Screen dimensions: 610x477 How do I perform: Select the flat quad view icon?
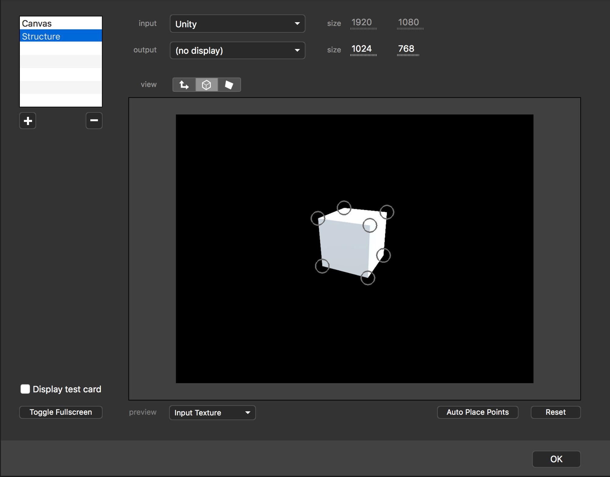click(x=229, y=85)
